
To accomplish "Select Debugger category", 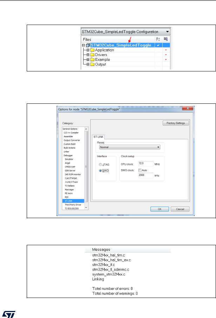I will pyautogui.click(x=68, y=155).
